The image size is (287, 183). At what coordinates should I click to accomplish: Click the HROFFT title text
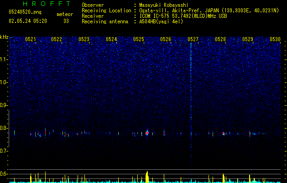pos(47,4)
